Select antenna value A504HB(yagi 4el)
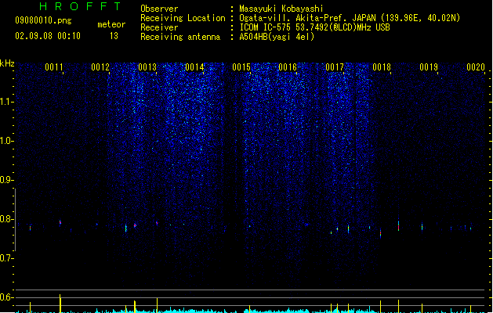Screen dimensions: 493x313 (x=277, y=37)
